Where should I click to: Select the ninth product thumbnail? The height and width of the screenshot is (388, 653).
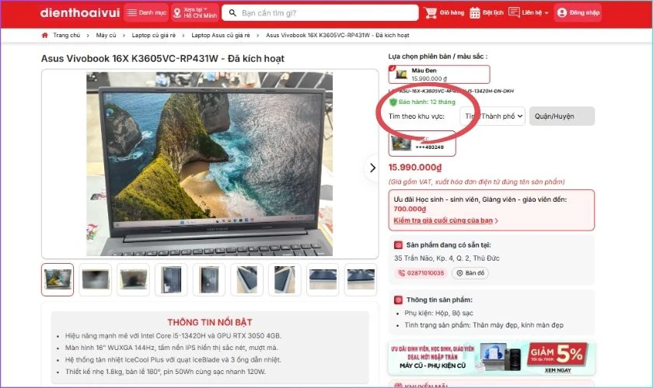(360, 279)
